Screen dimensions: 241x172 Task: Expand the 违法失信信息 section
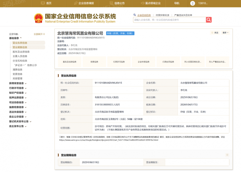point(18,112)
